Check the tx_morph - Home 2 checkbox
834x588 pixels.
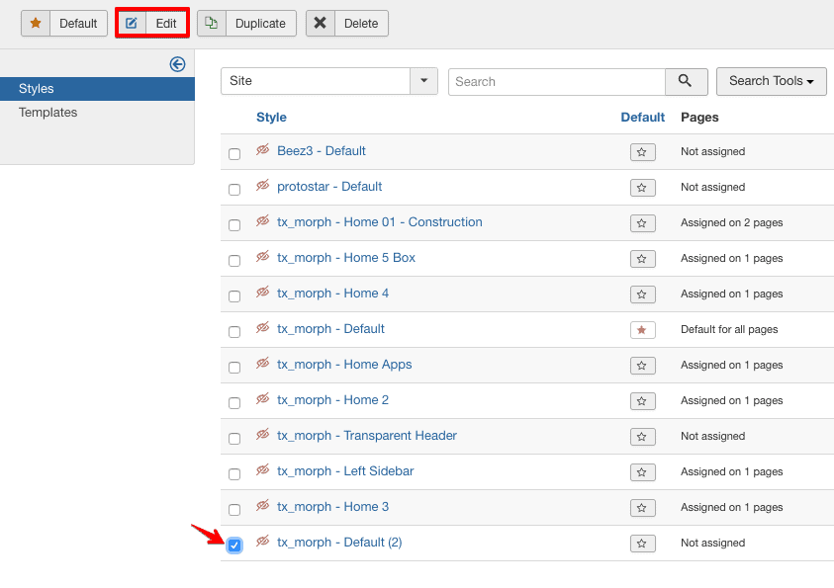[234, 403]
